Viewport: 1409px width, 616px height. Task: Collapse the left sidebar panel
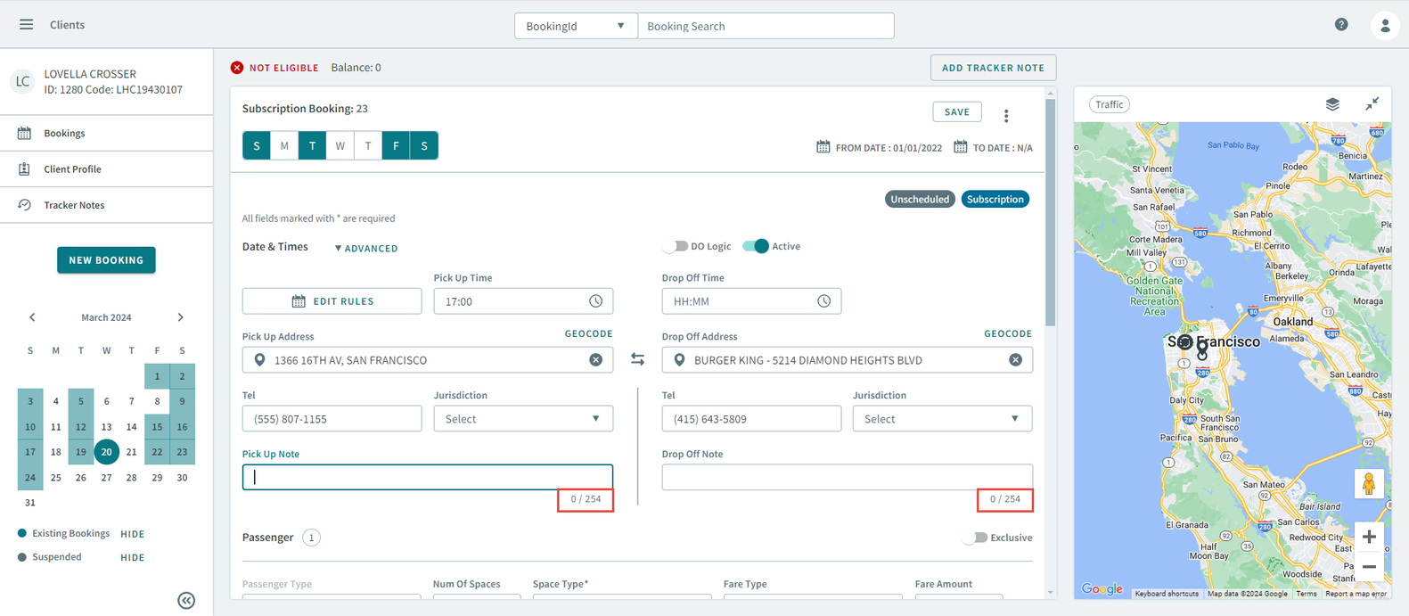point(185,600)
